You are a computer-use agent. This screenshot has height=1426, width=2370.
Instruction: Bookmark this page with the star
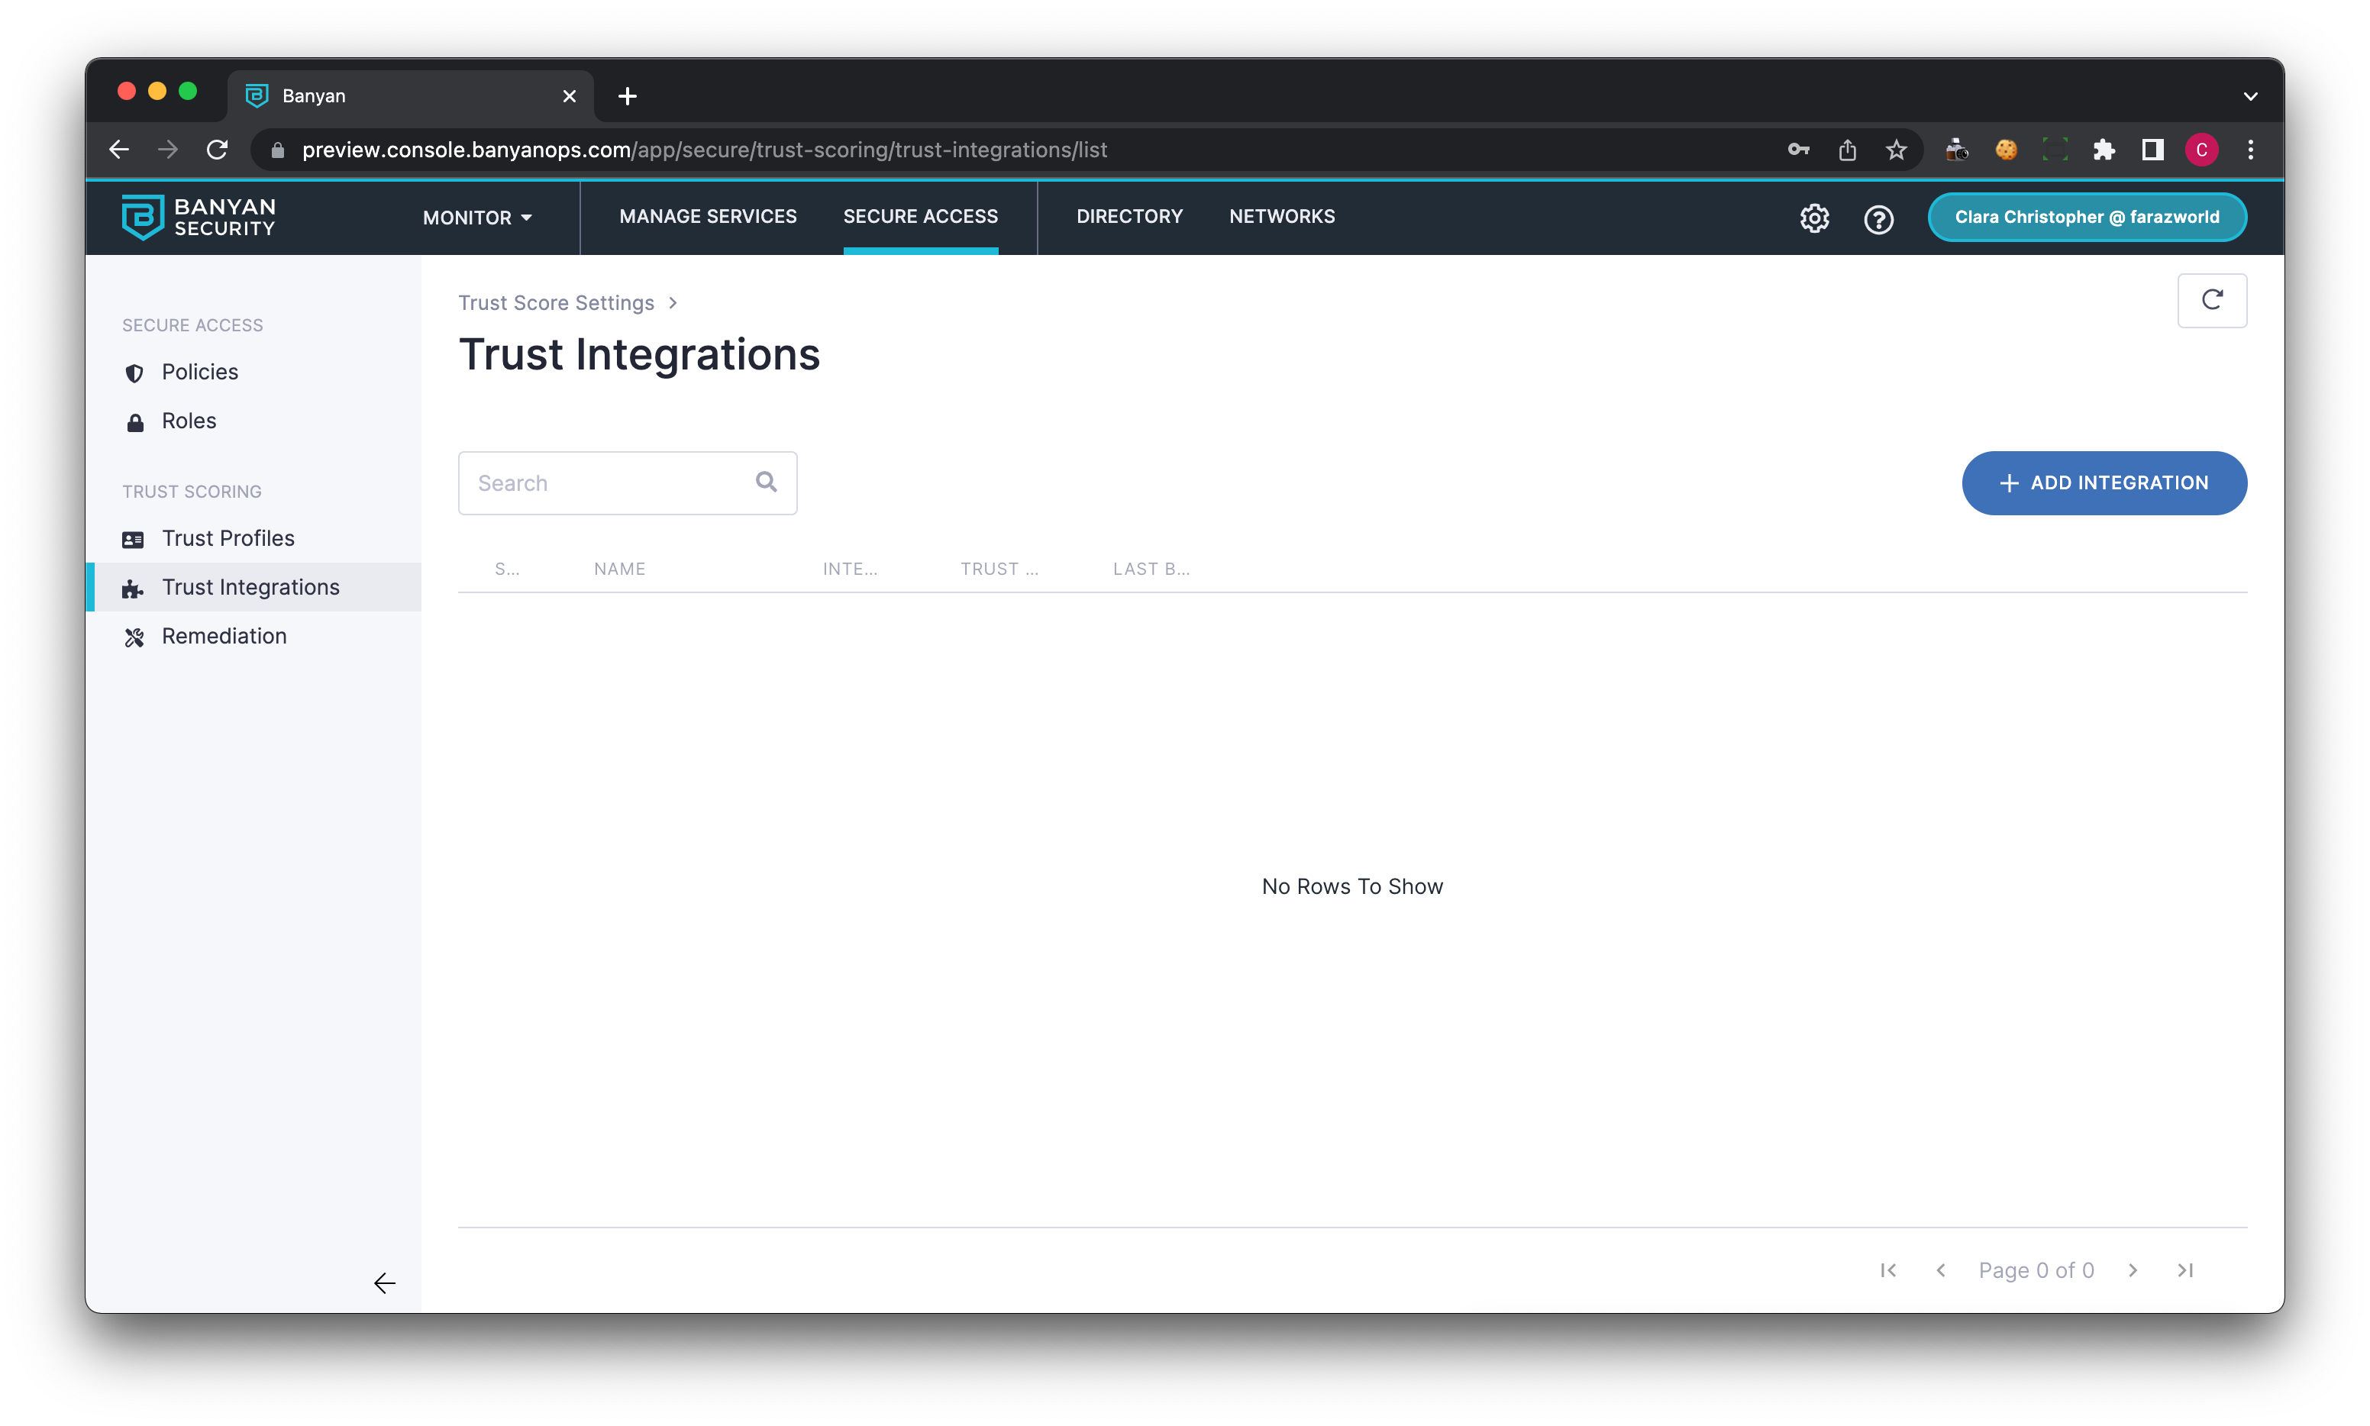(1895, 150)
